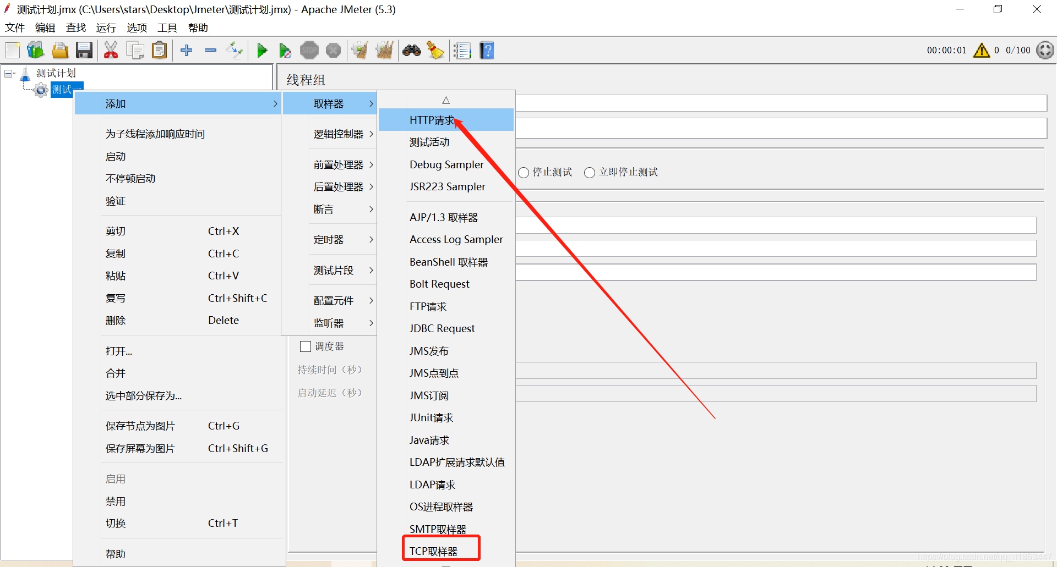Open the Templates toolbar icon

36,51
